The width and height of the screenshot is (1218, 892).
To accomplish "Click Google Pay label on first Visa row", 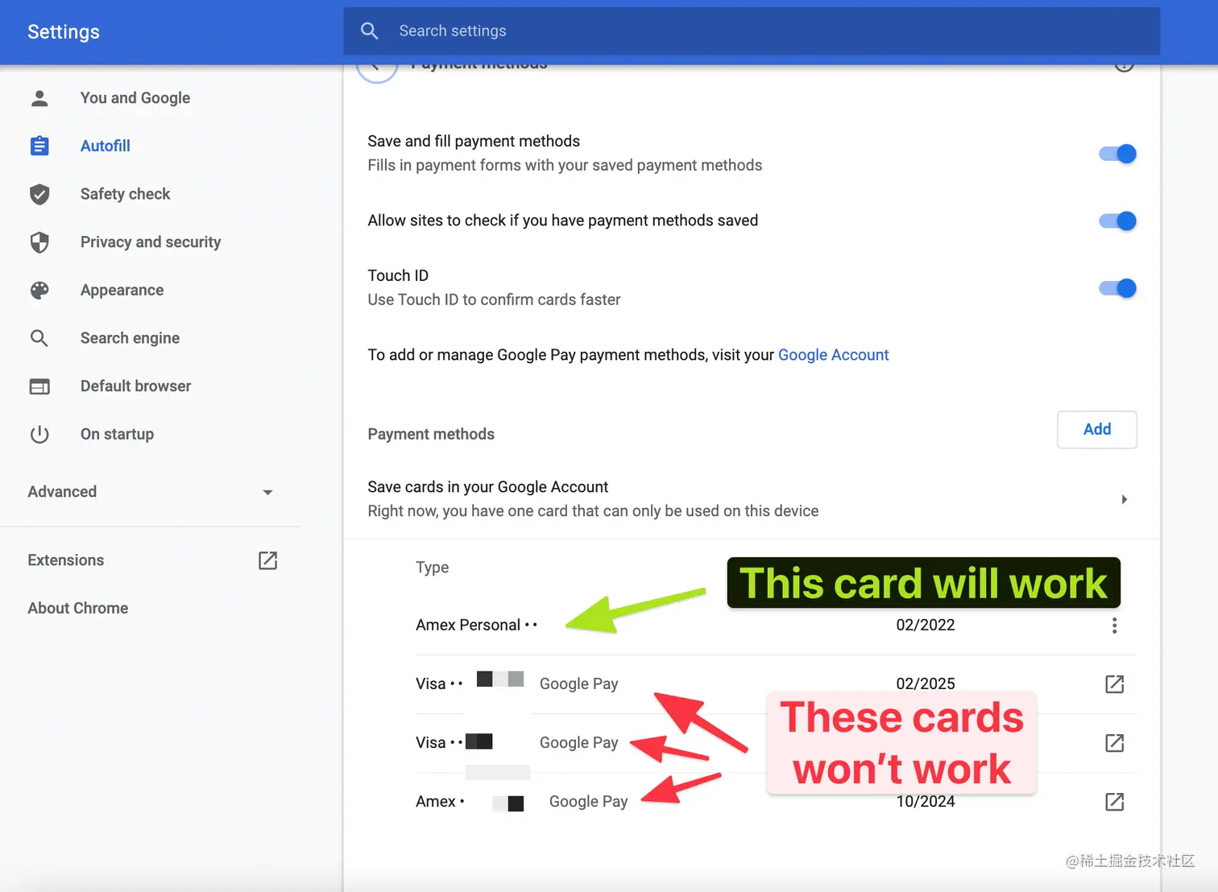I will point(579,684).
